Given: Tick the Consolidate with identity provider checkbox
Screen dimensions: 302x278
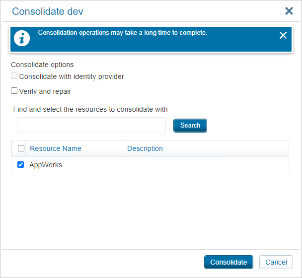Looking at the screenshot, I should tap(14, 76).
